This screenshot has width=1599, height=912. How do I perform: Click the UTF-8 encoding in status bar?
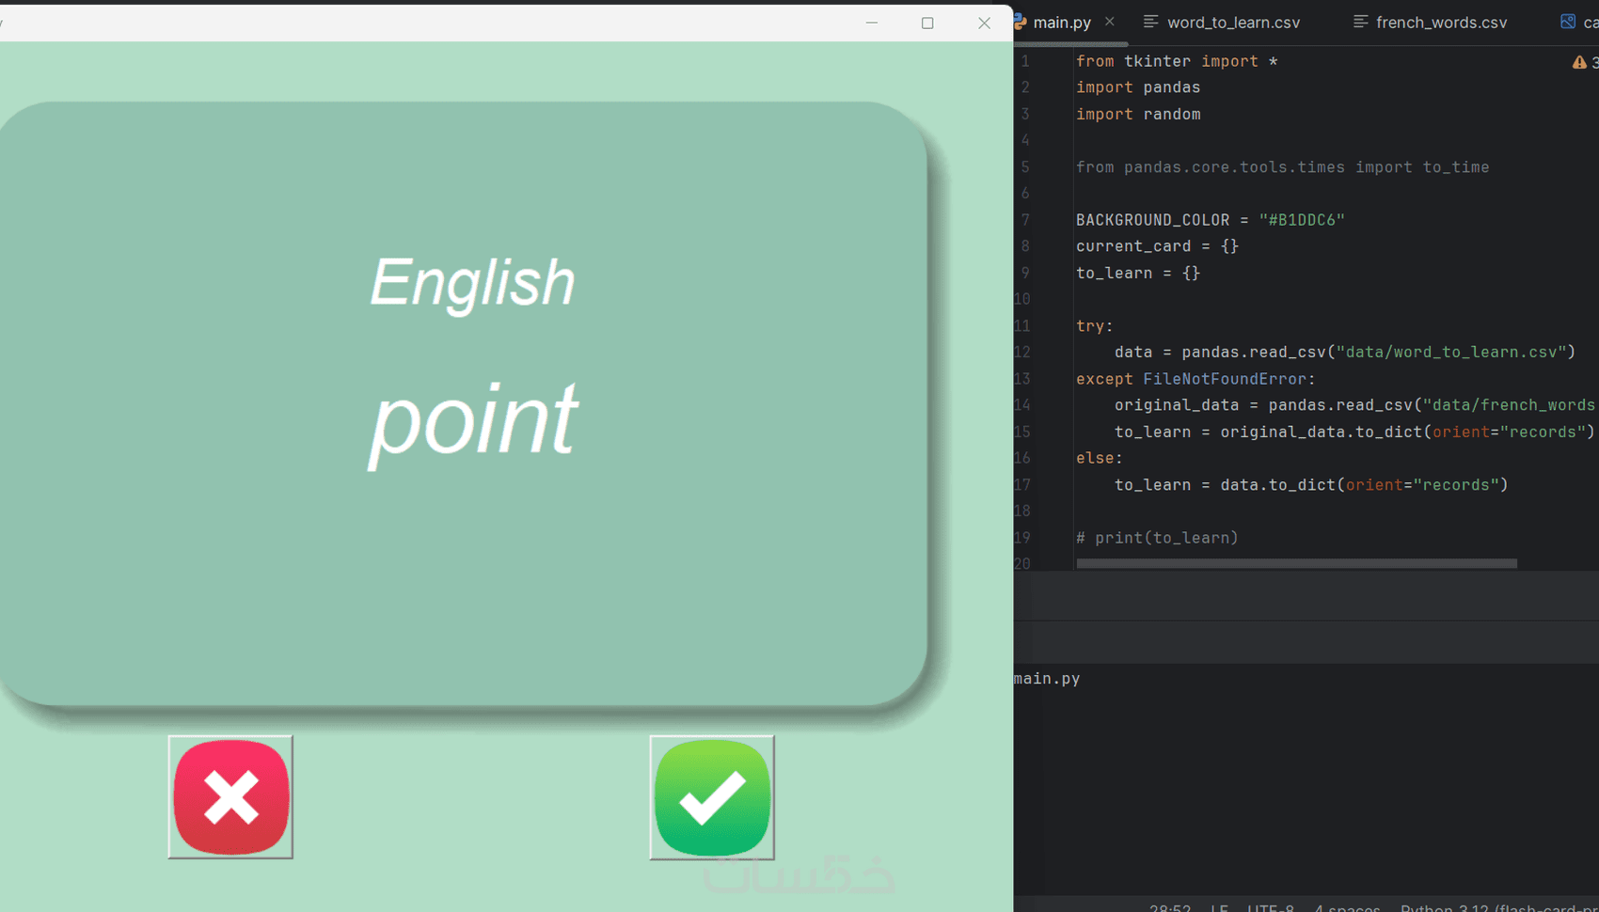pos(1271,907)
